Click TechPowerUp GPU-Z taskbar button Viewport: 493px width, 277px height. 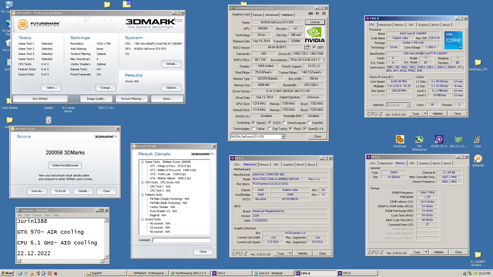pyautogui.click(x=190, y=273)
